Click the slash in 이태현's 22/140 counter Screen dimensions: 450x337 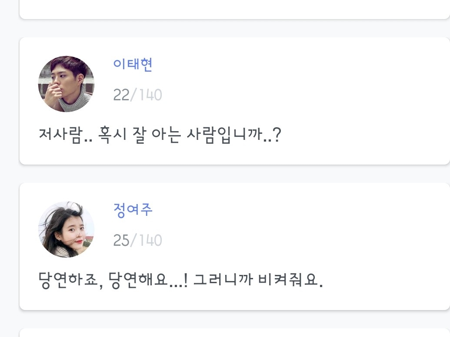(133, 95)
